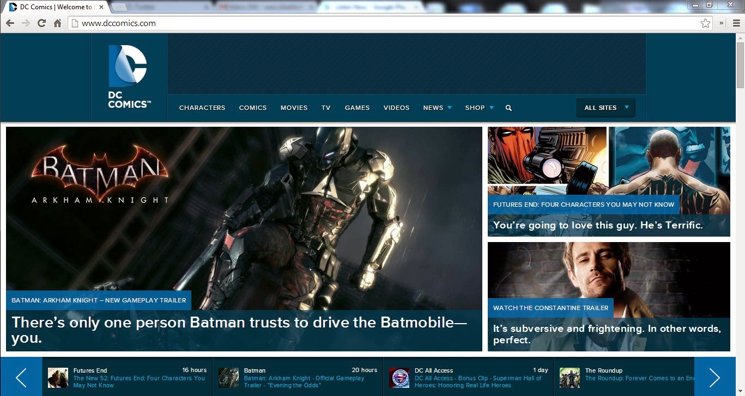Open the All Sites dropdown
This screenshot has height=396, width=745.
(x=605, y=108)
